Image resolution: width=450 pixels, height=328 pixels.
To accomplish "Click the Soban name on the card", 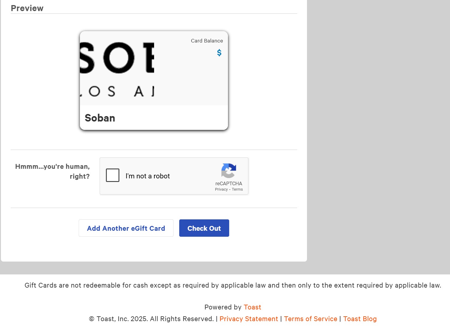I will [x=100, y=118].
